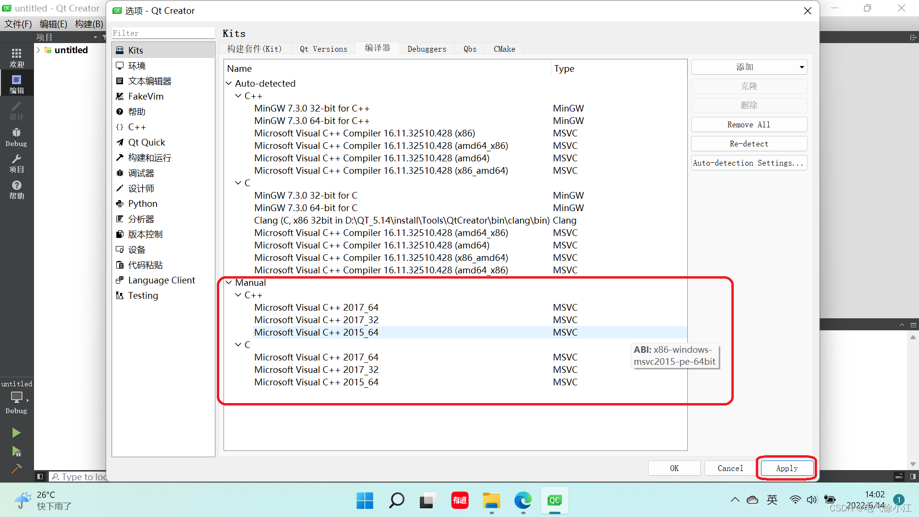This screenshot has height=517, width=919.
Task: Click the FakeVim settings icon
Action: coord(119,96)
